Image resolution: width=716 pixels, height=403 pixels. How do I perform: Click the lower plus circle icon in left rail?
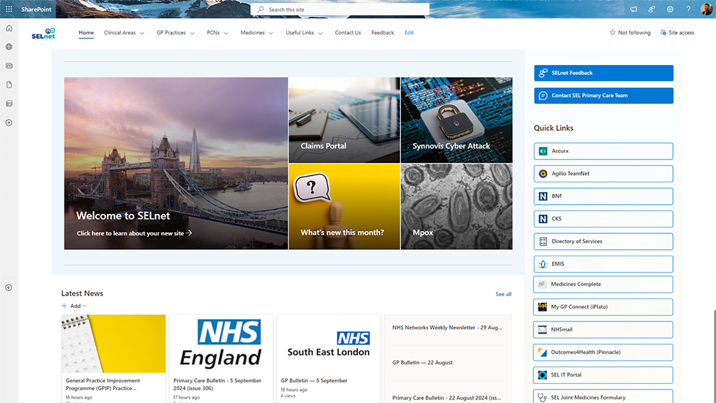point(9,288)
